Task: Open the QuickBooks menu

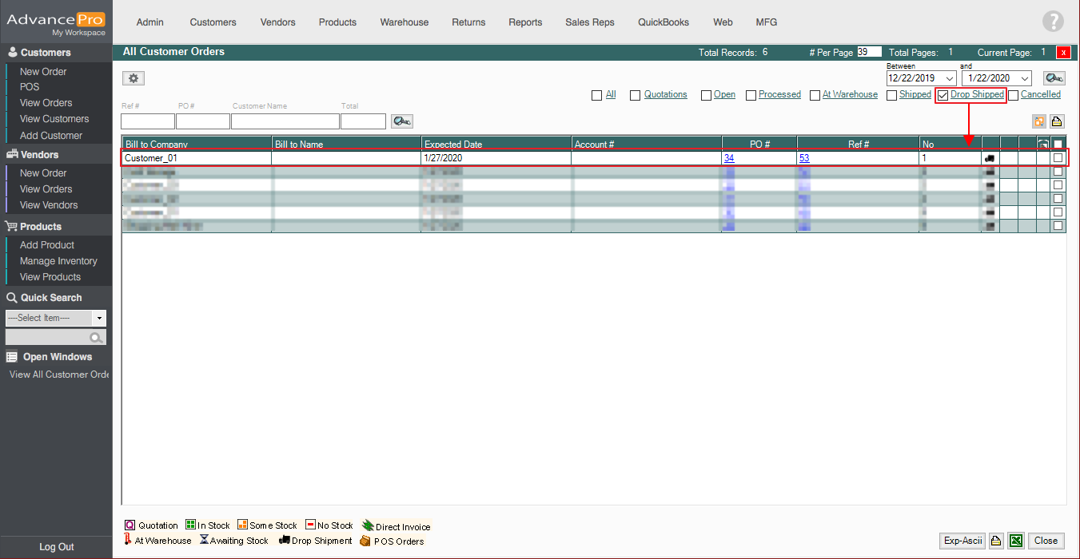Action: [x=663, y=22]
